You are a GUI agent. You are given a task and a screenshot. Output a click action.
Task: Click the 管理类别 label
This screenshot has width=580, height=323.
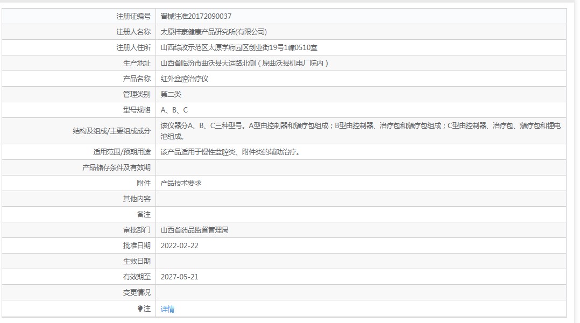click(x=137, y=94)
